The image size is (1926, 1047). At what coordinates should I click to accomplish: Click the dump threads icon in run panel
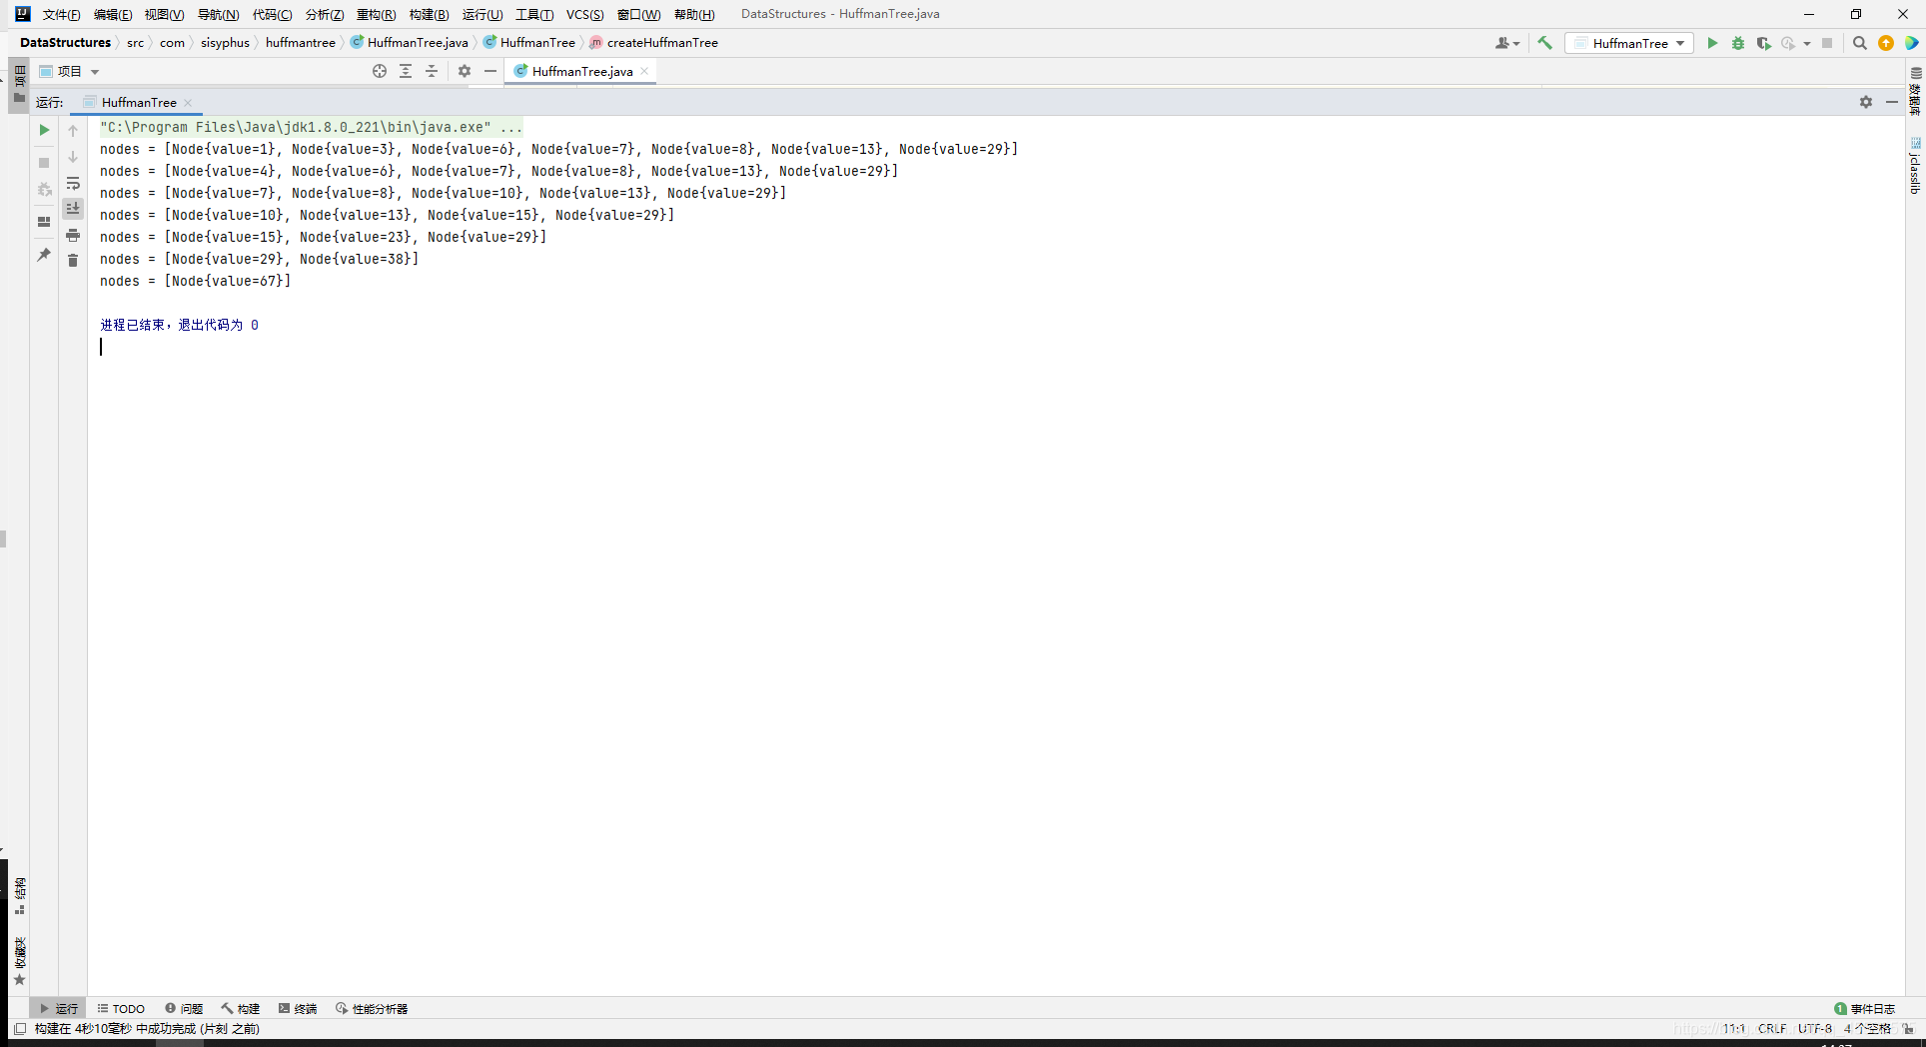pos(44,190)
